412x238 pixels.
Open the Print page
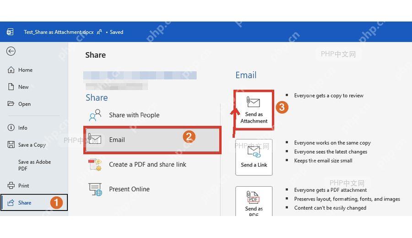point(24,186)
